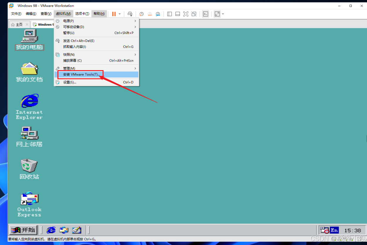
Task: Expand the 管理(M) submenu
Action: click(x=96, y=68)
